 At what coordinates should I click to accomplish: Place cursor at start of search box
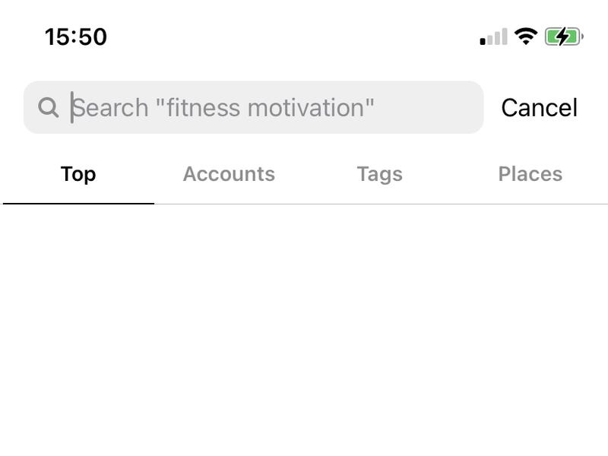[73, 108]
